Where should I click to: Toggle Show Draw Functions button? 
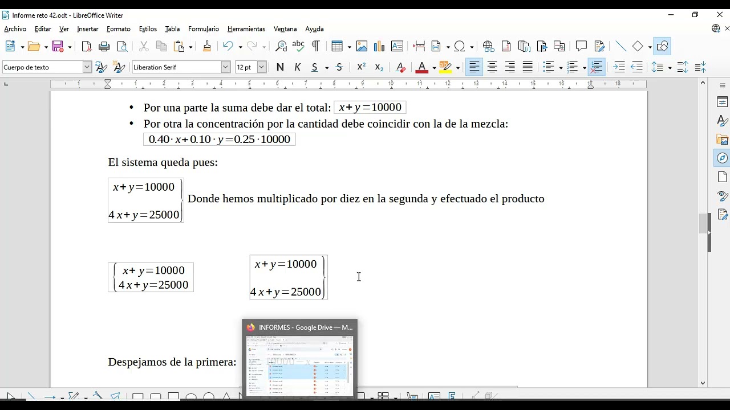click(662, 47)
